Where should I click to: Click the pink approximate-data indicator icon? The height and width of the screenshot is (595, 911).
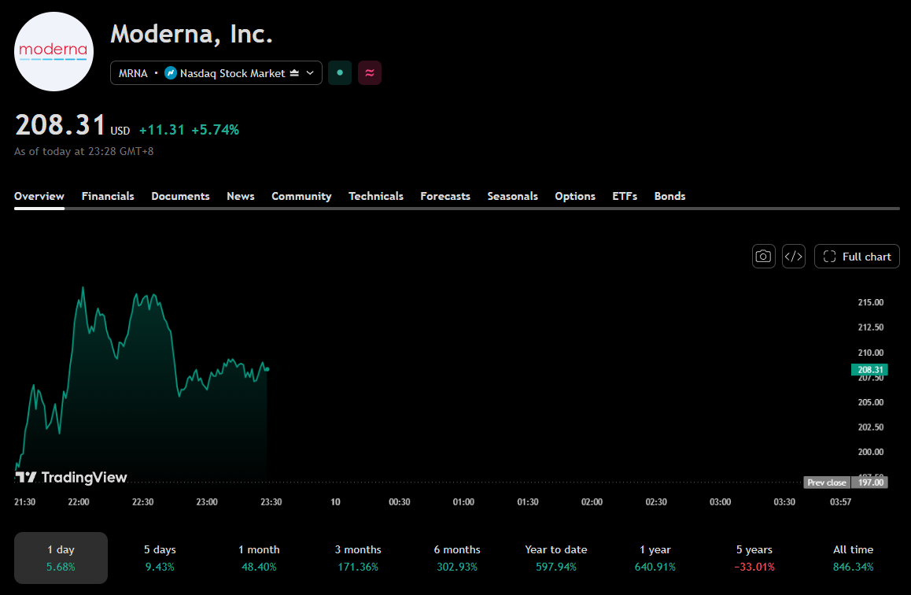pos(370,73)
